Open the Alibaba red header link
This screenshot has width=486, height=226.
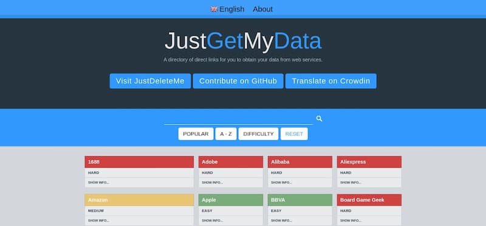[299, 162]
